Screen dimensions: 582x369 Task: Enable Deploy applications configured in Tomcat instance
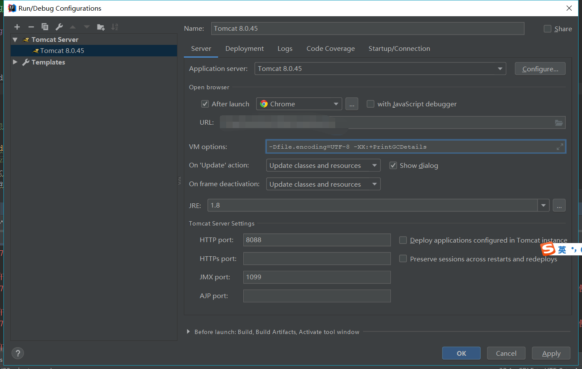tap(403, 240)
